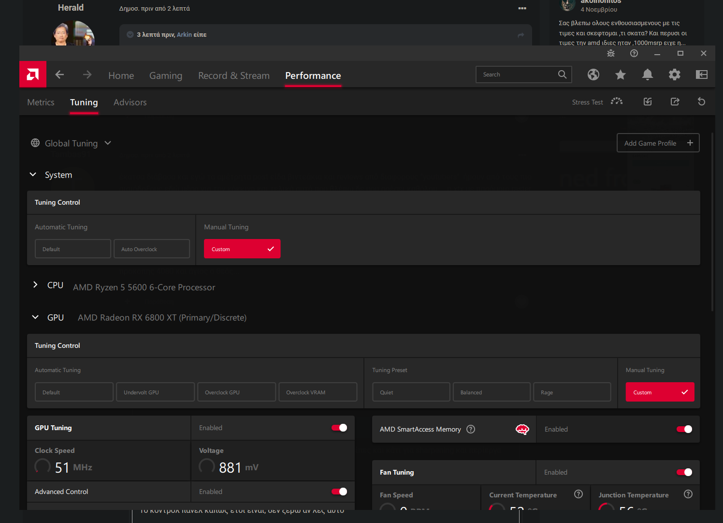Select Overclock GPU button
Viewport: 723px width, 523px height.
click(237, 392)
